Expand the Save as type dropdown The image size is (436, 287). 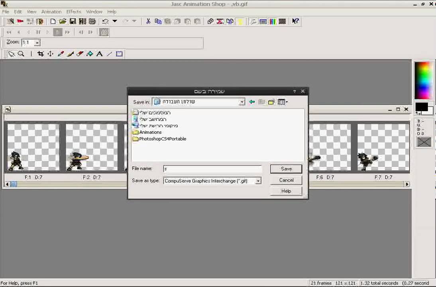[x=258, y=181]
